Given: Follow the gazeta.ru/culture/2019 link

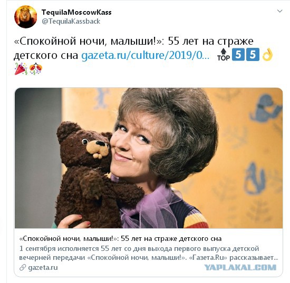Looking at the screenshot, I should click(146, 55).
